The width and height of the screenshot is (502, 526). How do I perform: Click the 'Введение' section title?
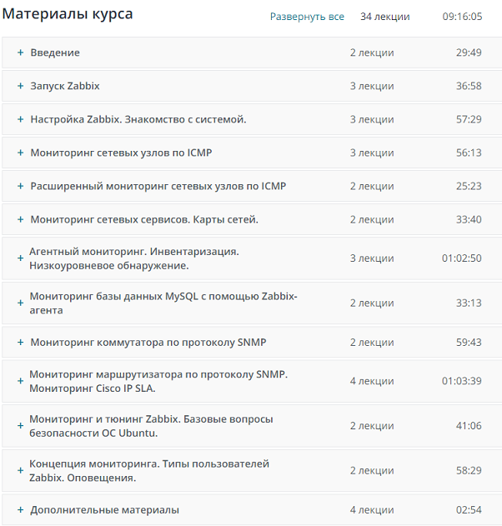click(55, 53)
